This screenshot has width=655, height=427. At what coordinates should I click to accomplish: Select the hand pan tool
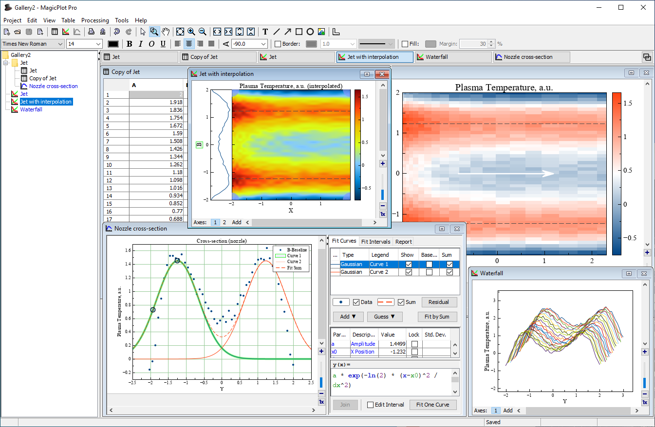tap(166, 32)
